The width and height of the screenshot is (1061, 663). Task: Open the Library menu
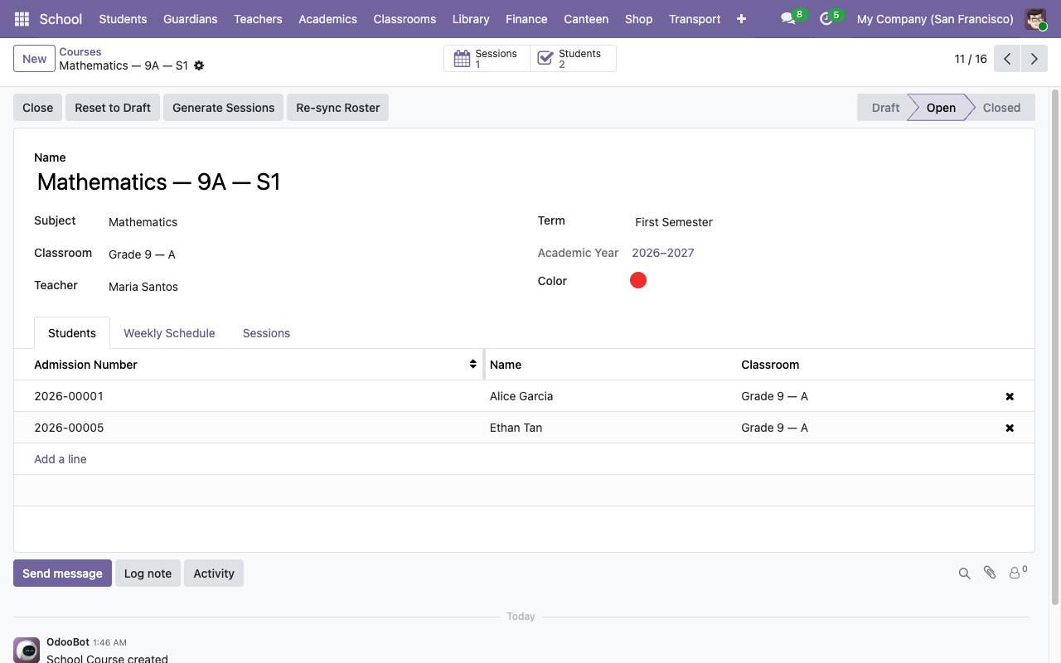click(471, 19)
